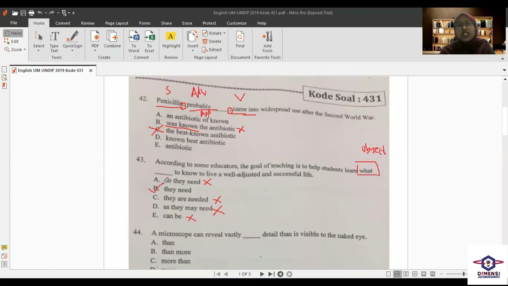
Task: Adjust the zoom slider handle
Action: 464,274
